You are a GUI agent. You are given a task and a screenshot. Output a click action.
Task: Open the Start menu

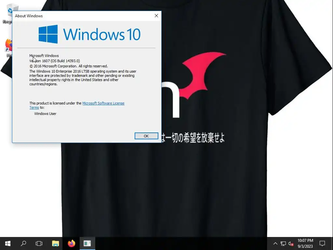(8, 243)
